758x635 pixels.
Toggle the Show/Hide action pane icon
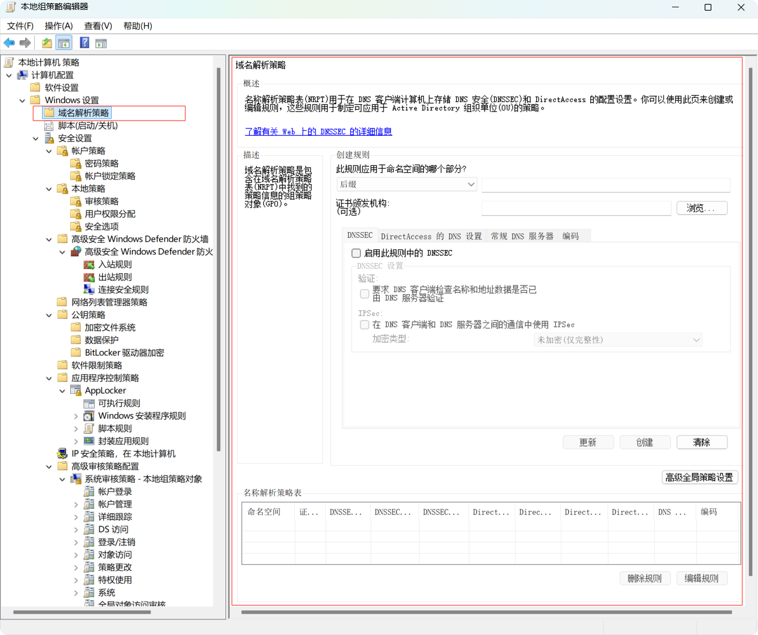(101, 43)
